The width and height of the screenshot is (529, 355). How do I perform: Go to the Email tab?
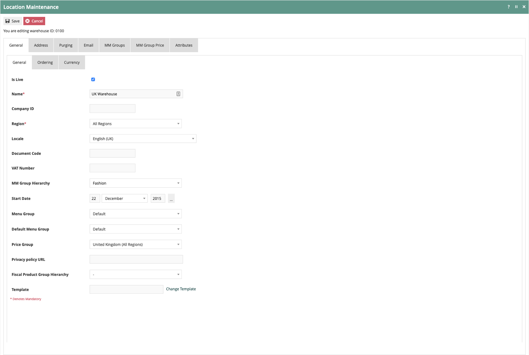click(x=88, y=45)
